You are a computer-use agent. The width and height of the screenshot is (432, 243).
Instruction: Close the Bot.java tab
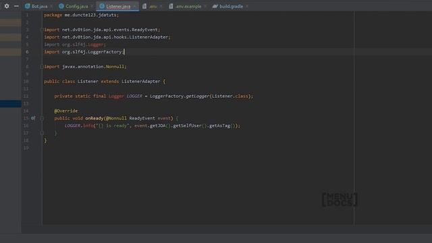click(x=51, y=6)
